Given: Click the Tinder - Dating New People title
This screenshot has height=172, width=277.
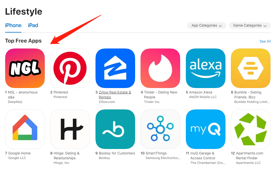Looking at the screenshot, I should tap(161, 95).
